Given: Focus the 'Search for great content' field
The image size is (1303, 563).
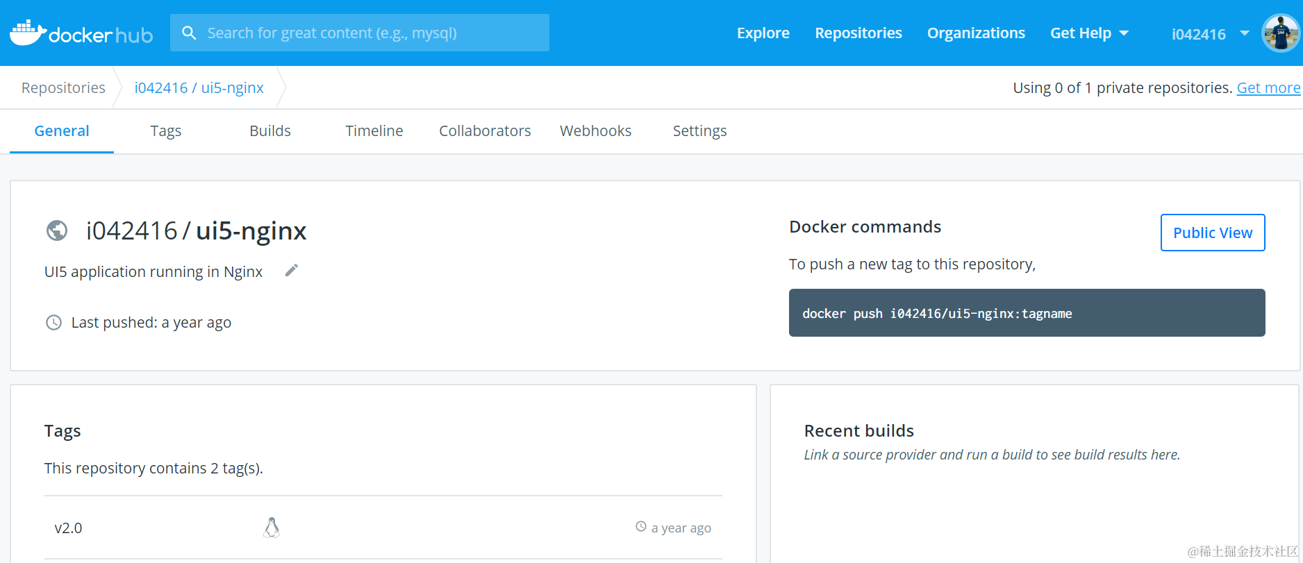Looking at the screenshot, I should point(360,33).
